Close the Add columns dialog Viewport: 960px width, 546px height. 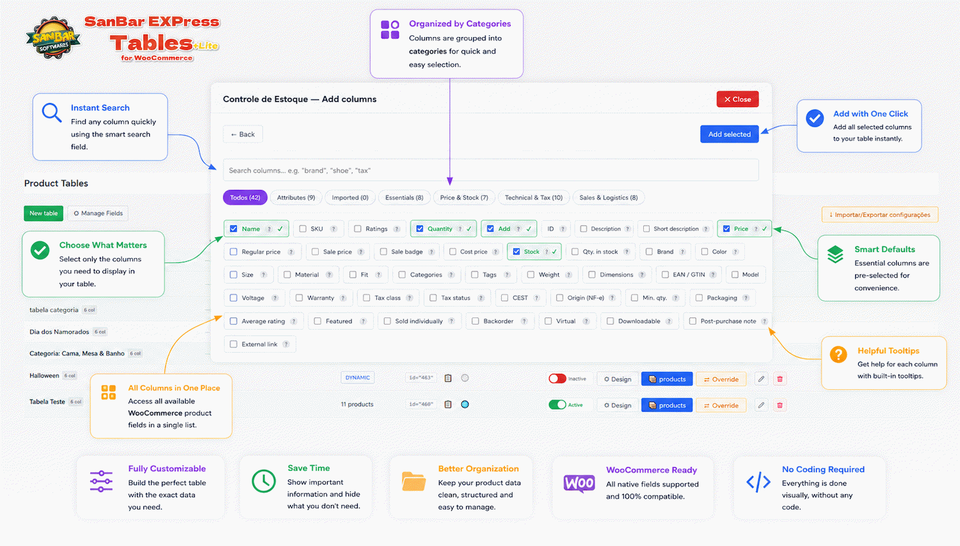pyautogui.click(x=738, y=99)
